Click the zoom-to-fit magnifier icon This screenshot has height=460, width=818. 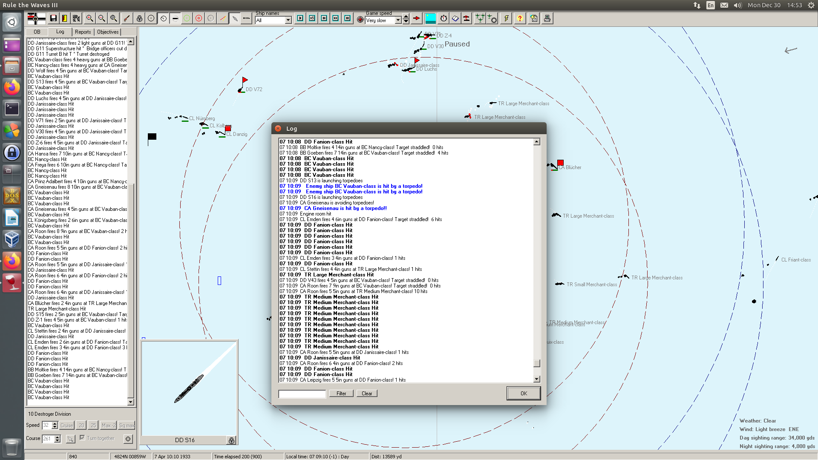click(113, 18)
